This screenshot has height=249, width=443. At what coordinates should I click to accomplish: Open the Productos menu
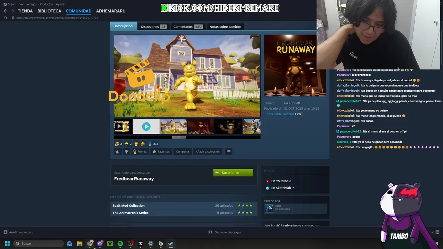coord(46,4)
